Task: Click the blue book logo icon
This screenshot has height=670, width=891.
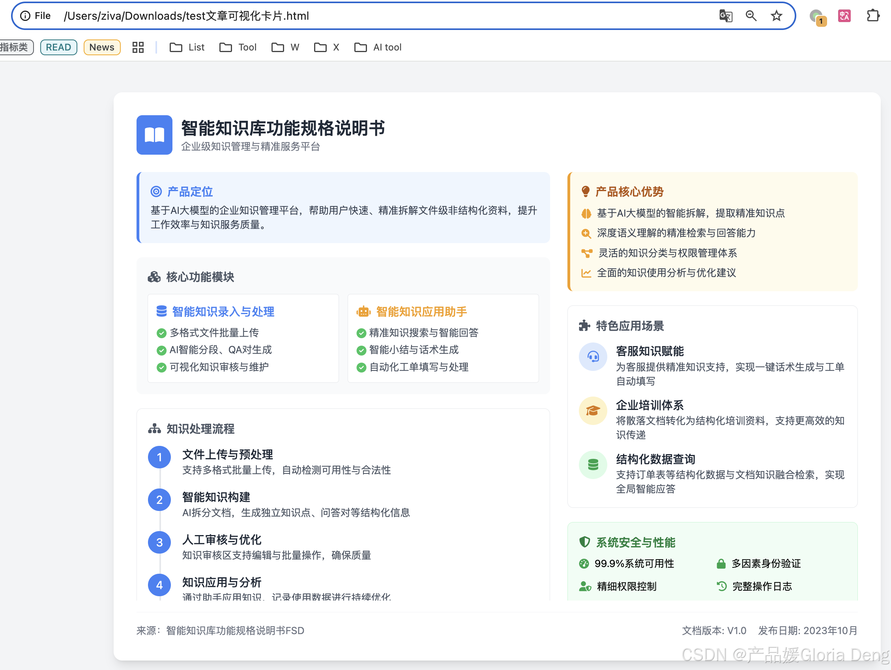Action: pos(154,135)
